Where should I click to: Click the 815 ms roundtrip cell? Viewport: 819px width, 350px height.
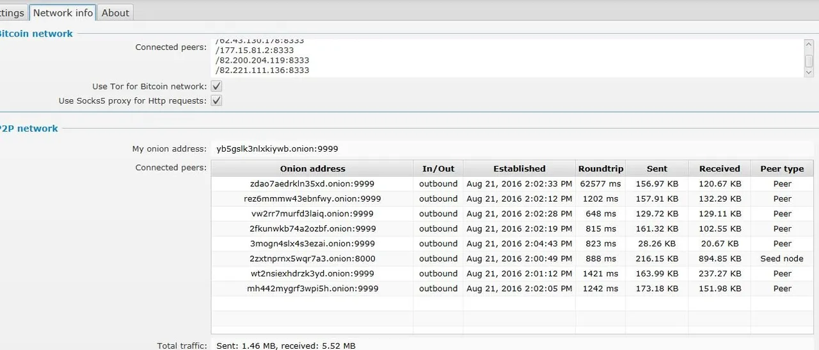[x=600, y=228]
